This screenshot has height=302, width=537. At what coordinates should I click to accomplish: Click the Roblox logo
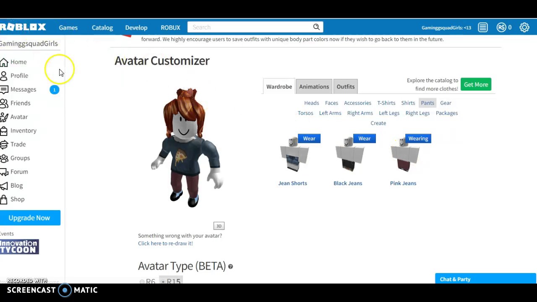coord(23,27)
